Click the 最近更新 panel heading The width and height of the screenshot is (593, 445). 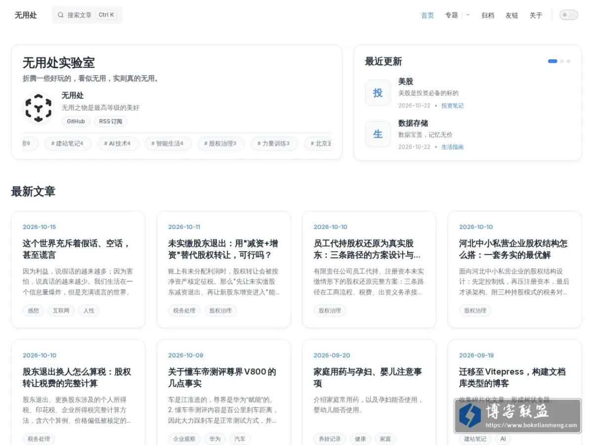[x=383, y=61]
